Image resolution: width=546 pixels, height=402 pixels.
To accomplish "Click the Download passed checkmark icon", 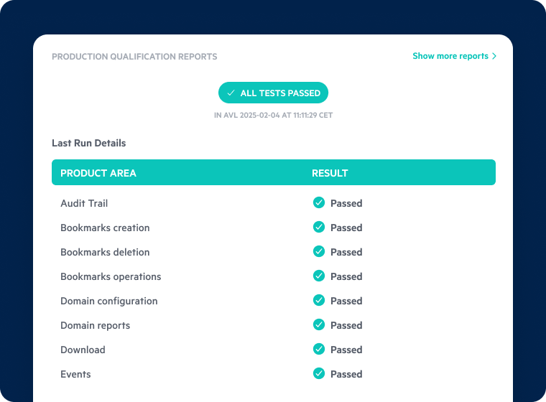I will [319, 350].
